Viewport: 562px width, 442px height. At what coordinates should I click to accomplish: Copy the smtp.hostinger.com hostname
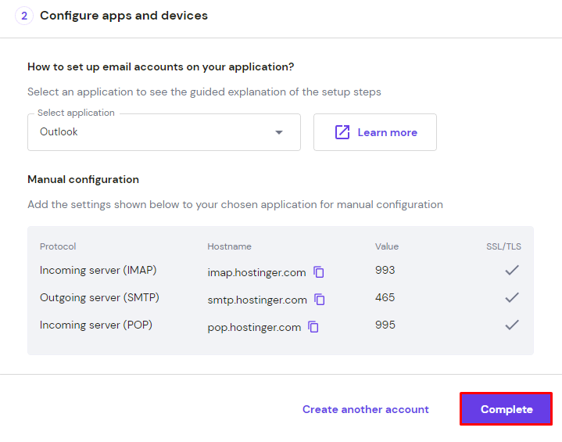pyautogui.click(x=320, y=300)
